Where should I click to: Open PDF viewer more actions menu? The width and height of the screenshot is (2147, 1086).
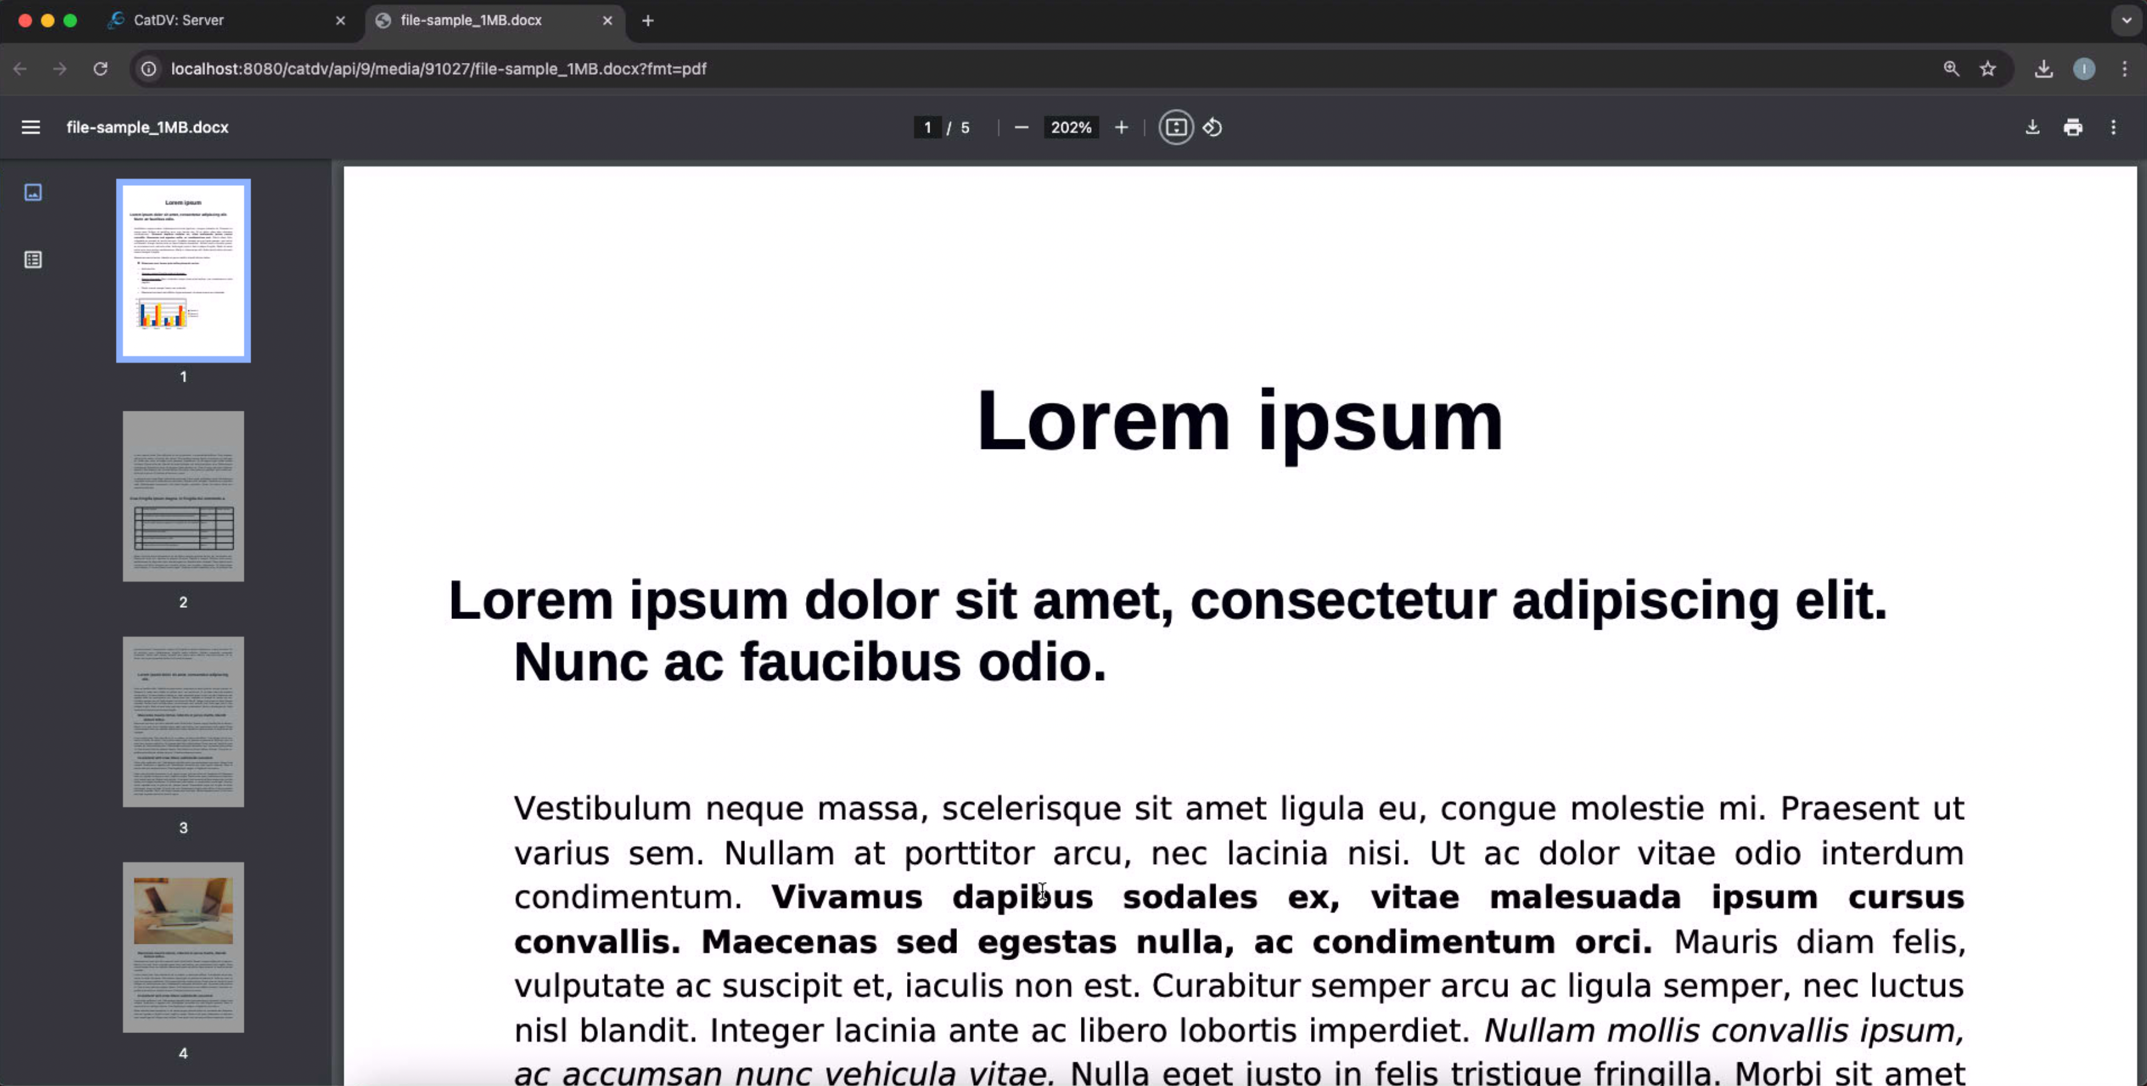[x=2113, y=128]
